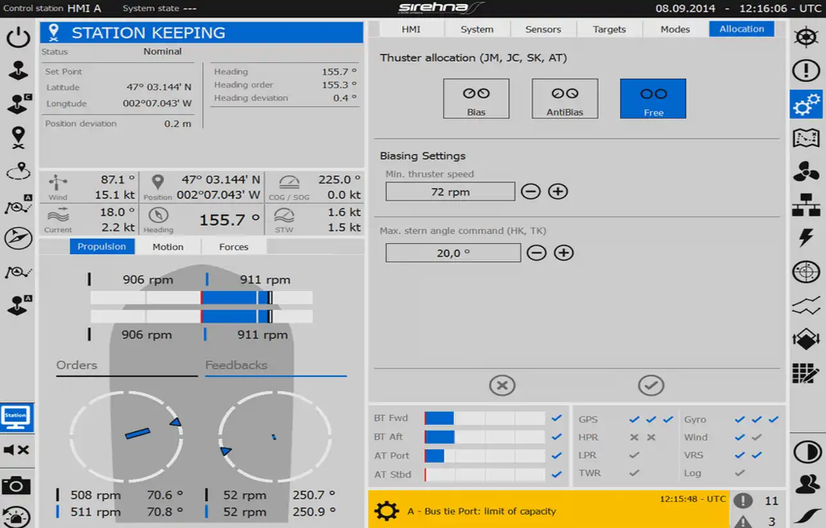Select the Bias thruster allocation mode

pos(476,99)
